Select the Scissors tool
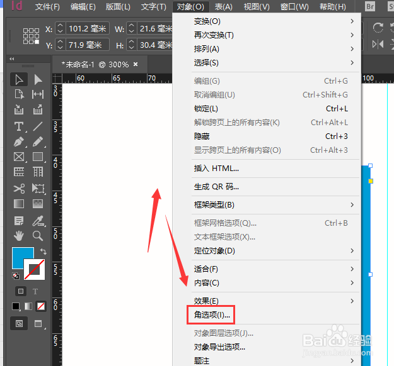 19,189
